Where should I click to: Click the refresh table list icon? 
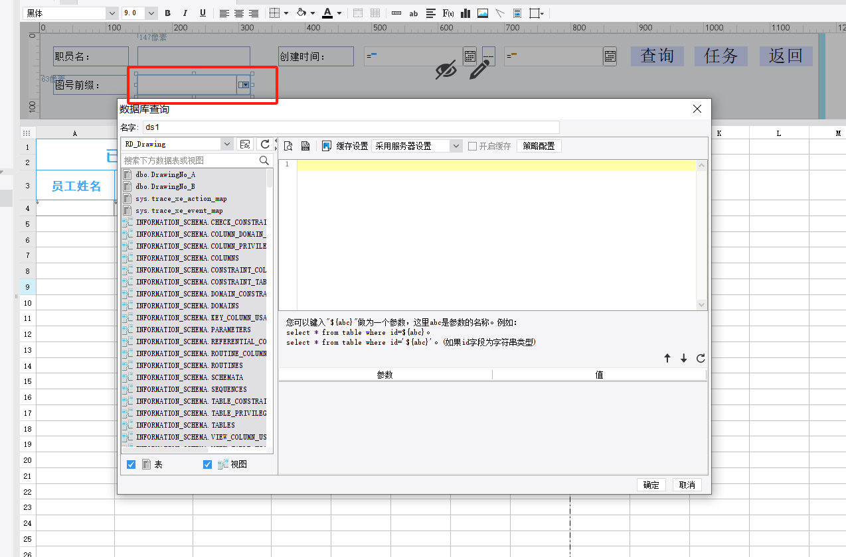(265, 144)
